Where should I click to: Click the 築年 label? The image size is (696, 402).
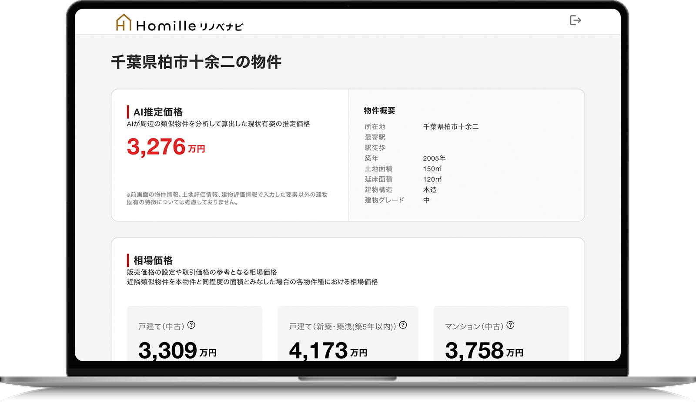pyautogui.click(x=371, y=158)
